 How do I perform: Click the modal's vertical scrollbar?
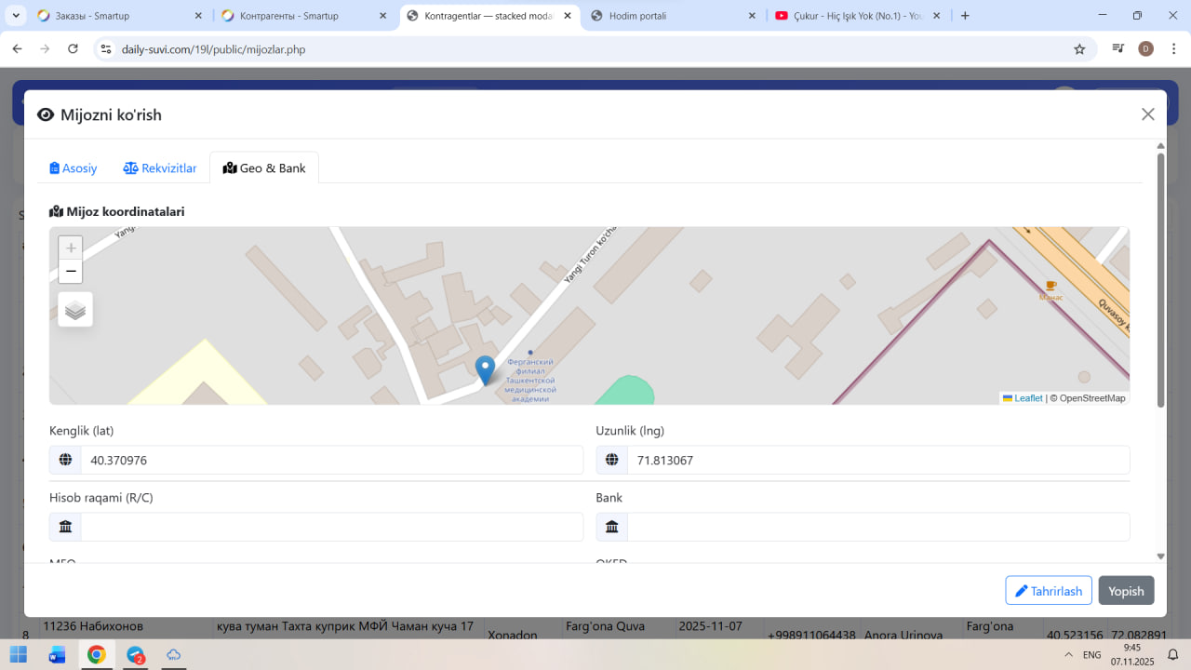[1160, 279]
